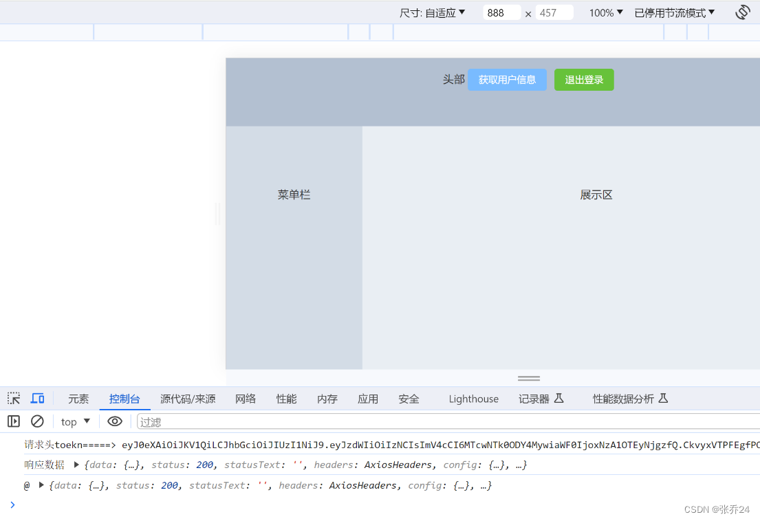Expand the 响应数据 logged object
Viewport: 760px width, 521px height.
coord(76,465)
